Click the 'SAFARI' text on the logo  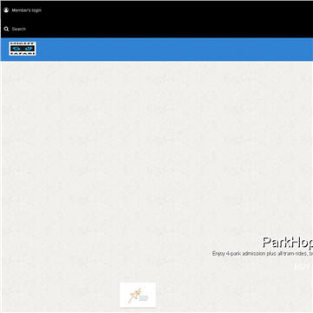[23, 53]
